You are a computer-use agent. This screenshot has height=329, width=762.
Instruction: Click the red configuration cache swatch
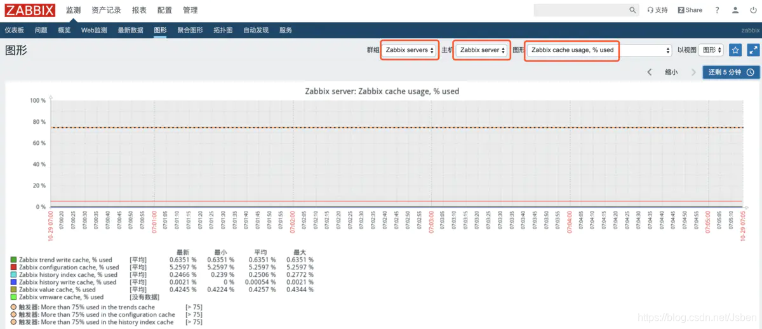(x=13, y=267)
